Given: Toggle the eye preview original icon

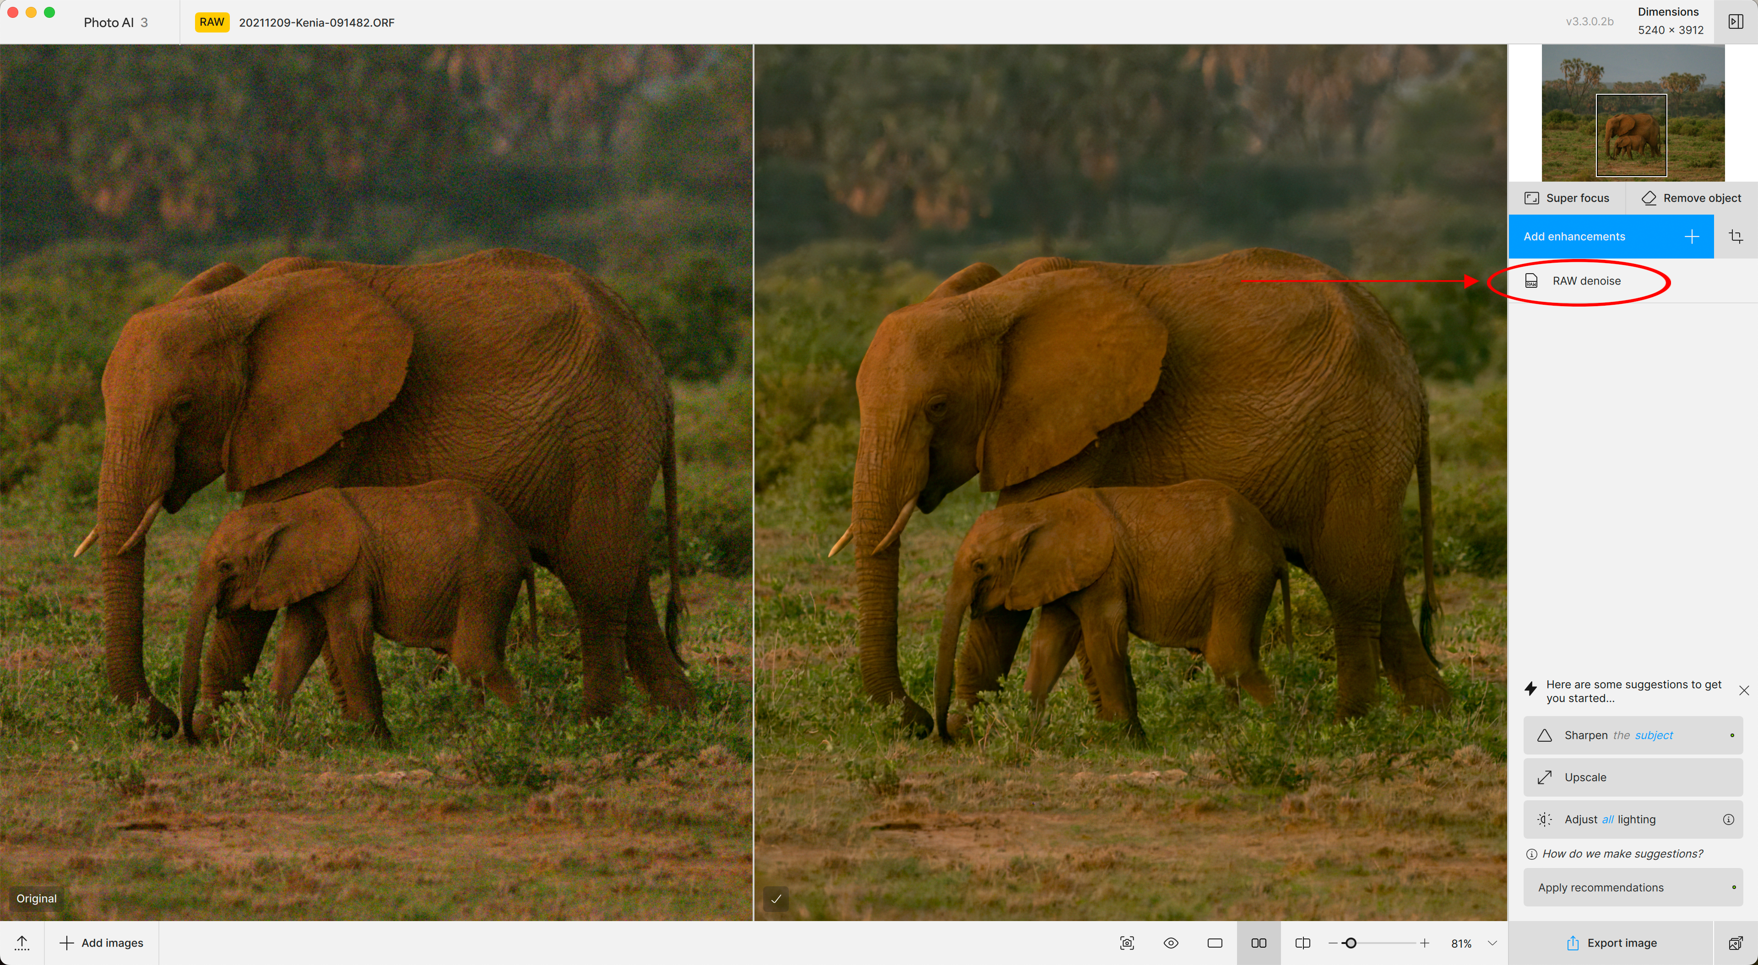Looking at the screenshot, I should point(1171,943).
